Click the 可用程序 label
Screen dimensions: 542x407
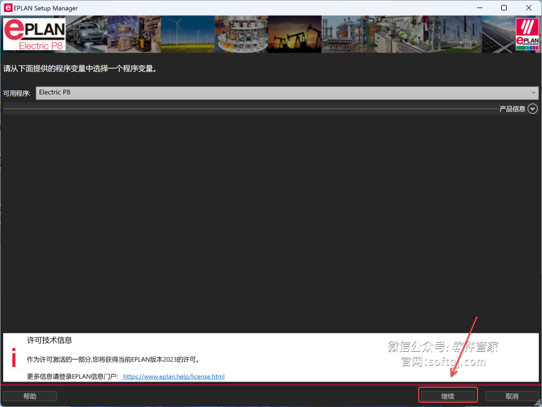tap(17, 93)
